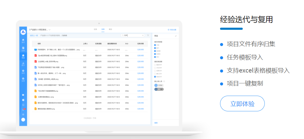Click into the 文件 search input field
The image size is (304, 139).
132,36
